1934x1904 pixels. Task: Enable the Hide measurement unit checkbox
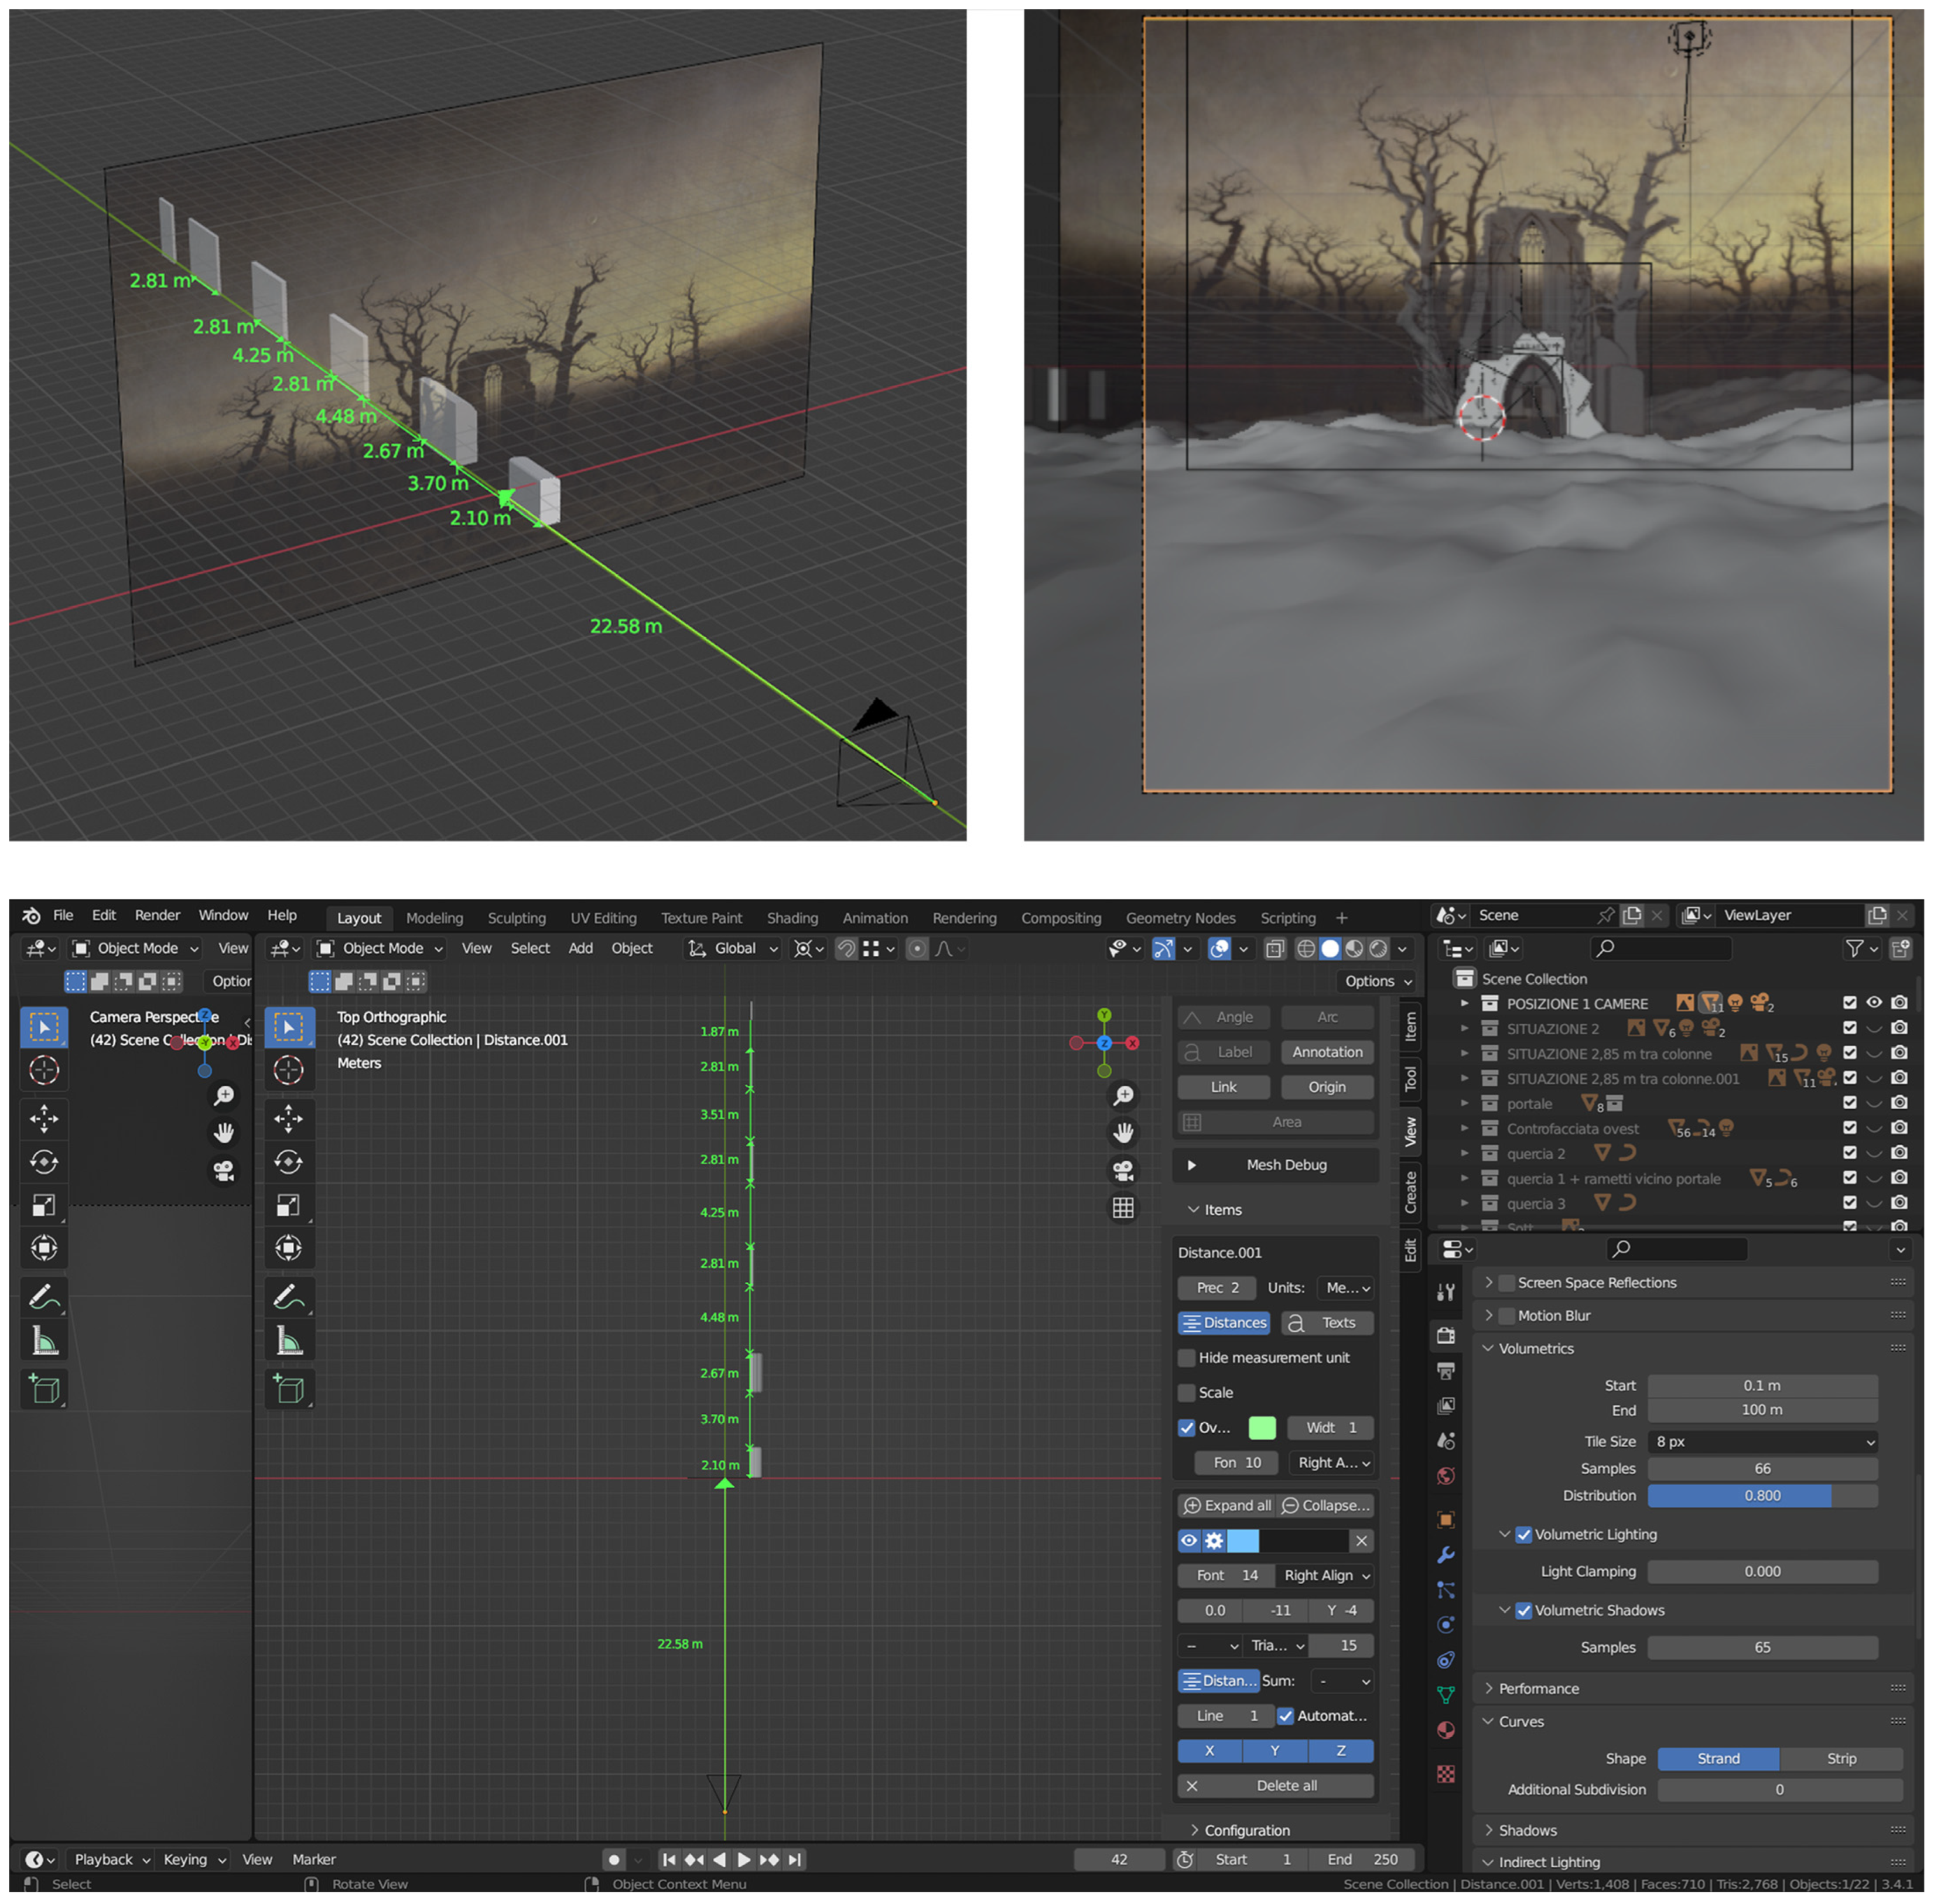point(1187,1357)
